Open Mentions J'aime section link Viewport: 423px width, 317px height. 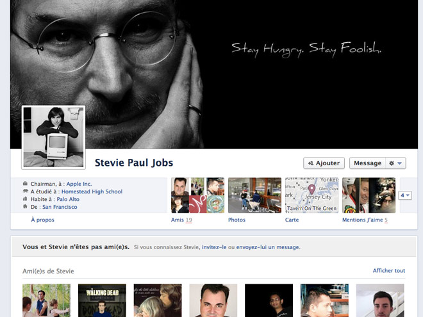tap(365, 220)
